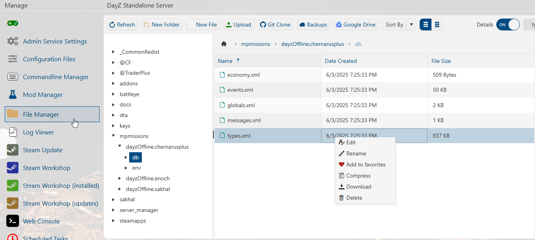The height and width of the screenshot is (240, 535).
Task: Select the keys folder in tree
Action: (x=125, y=126)
